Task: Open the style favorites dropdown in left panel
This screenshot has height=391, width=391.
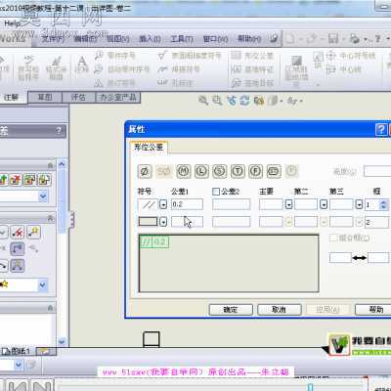Action: click(43, 196)
